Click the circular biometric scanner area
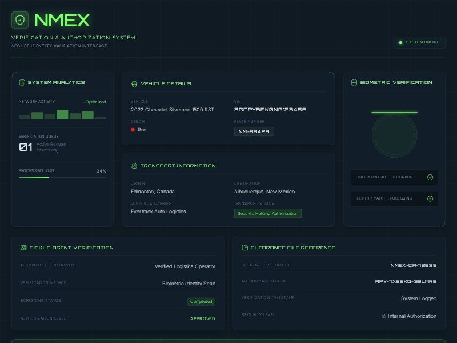Image resolution: width=457 pixels, height=343 pixels. click(394, 136)
